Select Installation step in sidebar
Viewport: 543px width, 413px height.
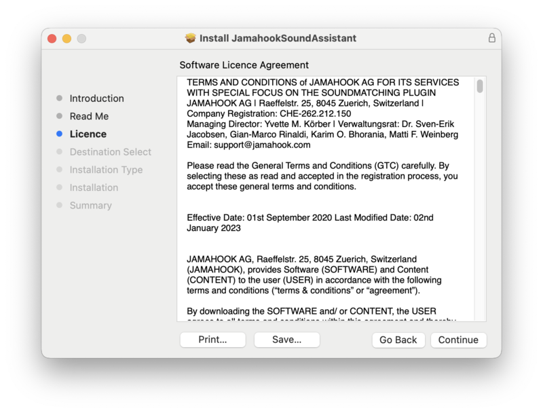pyautogui.click(x=94, y=187)
